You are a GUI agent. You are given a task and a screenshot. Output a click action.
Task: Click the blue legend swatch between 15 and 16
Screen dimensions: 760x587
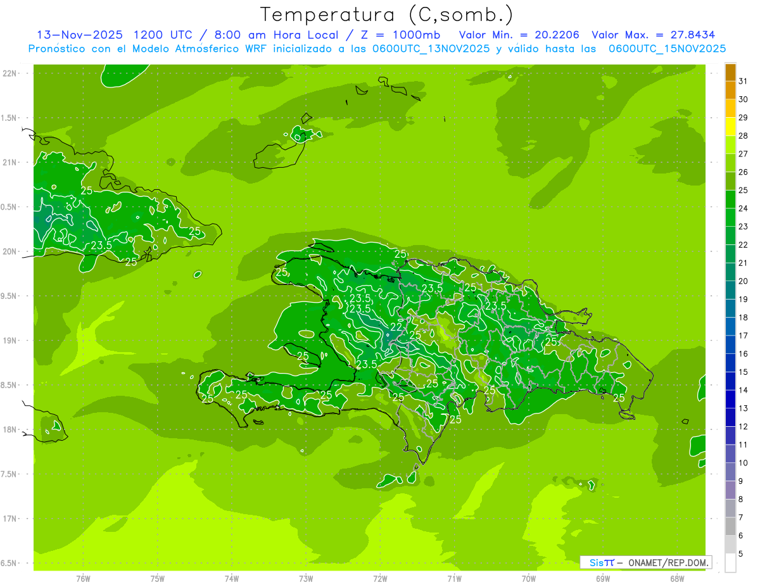point(730,363)
